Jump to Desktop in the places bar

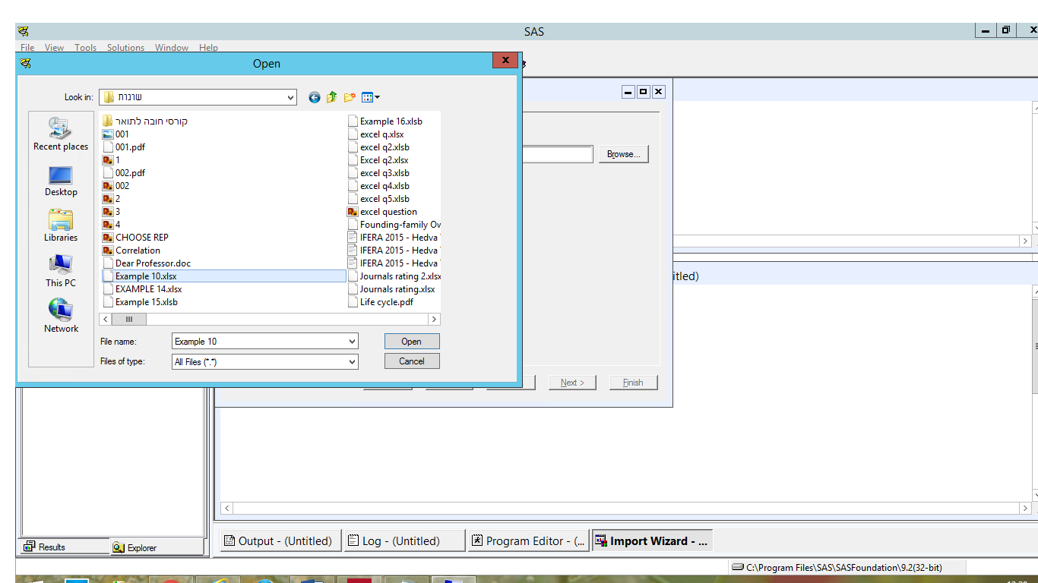point(61,181)
